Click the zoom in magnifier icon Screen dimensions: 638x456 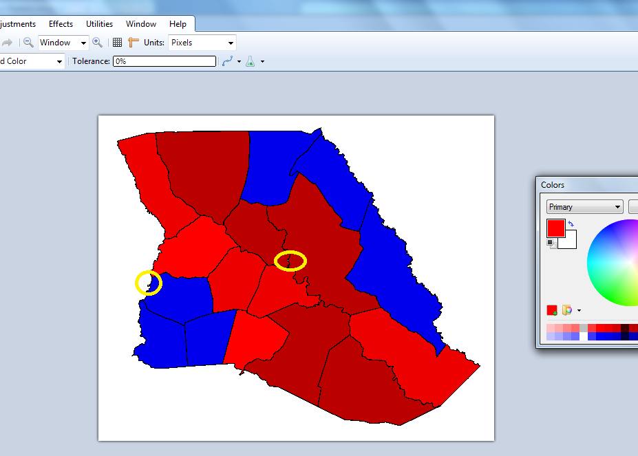coord(97,43)
